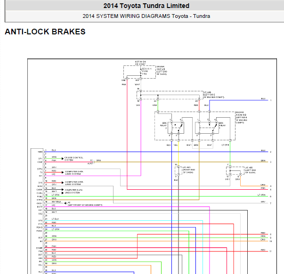Viewport: 284px width, 274px height.
Task: Click the "GRY" label below J/C A62 pin 10
Action: (227, 179)
